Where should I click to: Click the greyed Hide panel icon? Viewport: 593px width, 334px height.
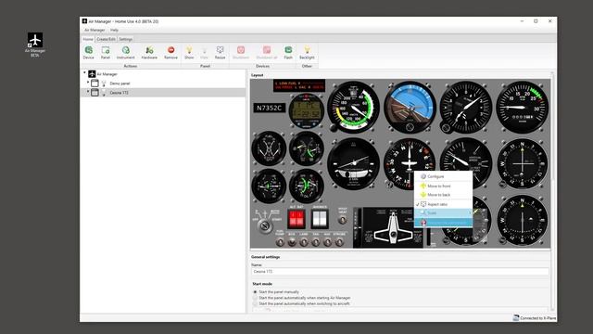point(204,50)
